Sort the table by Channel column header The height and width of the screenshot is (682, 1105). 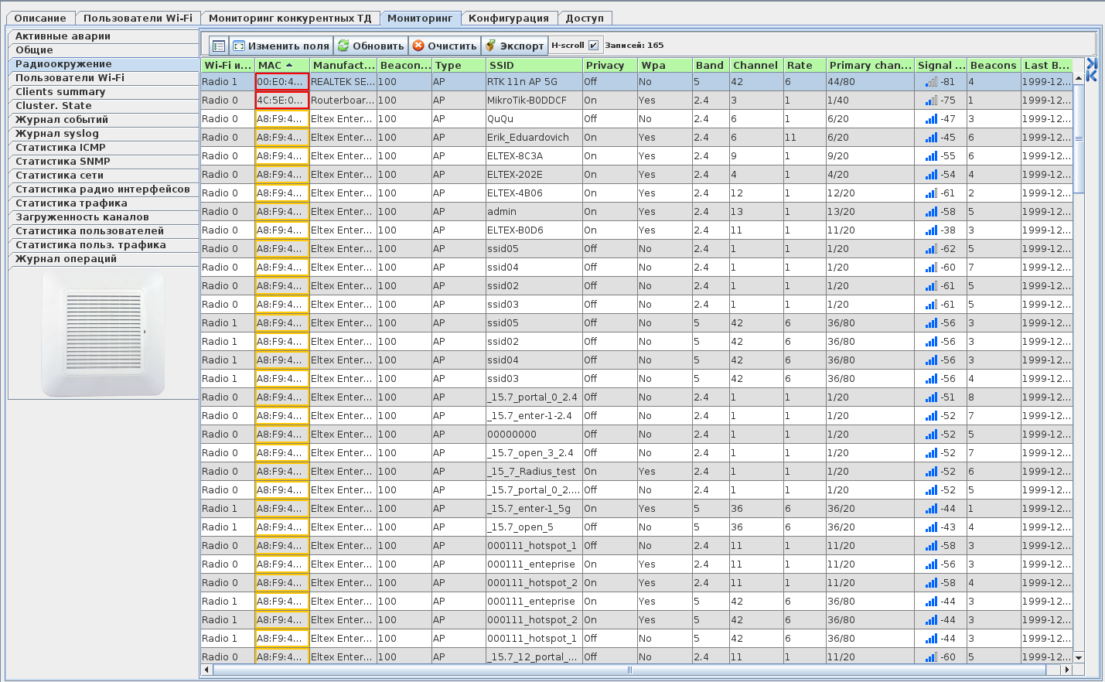pos(755,66)
